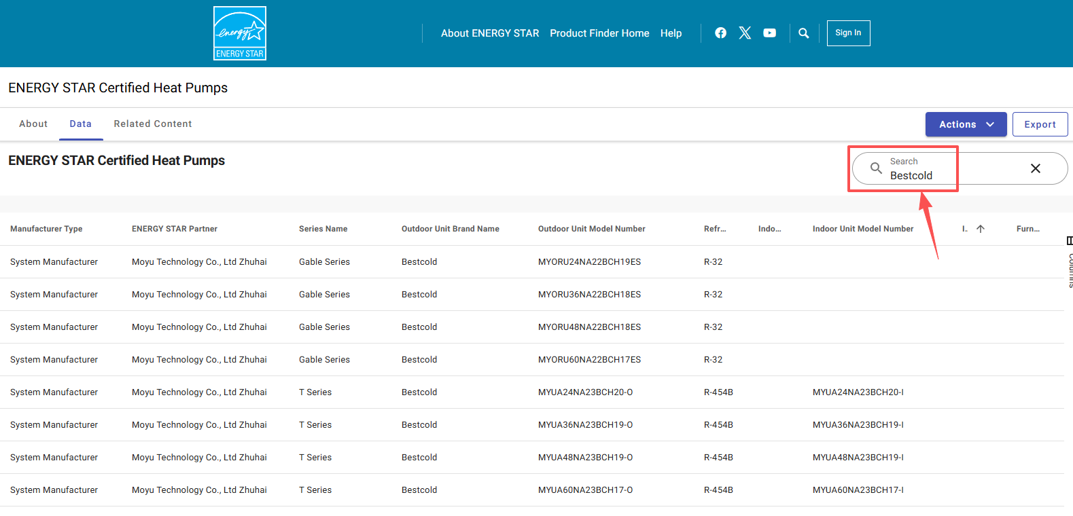
Task: Click the Outdoor Unit Model Number column header
Action: 592,229
